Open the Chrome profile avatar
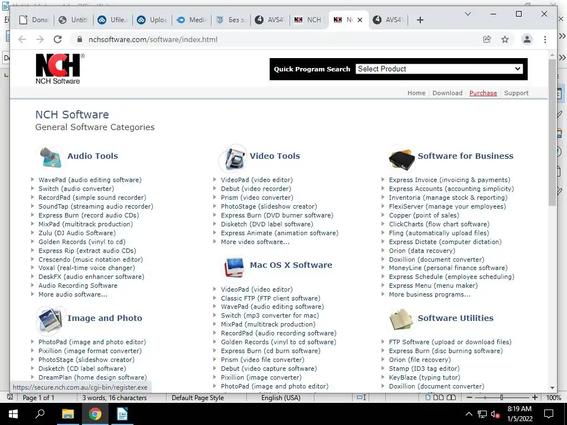This screenshot has width=567, height=425. (x=527, y=39)
